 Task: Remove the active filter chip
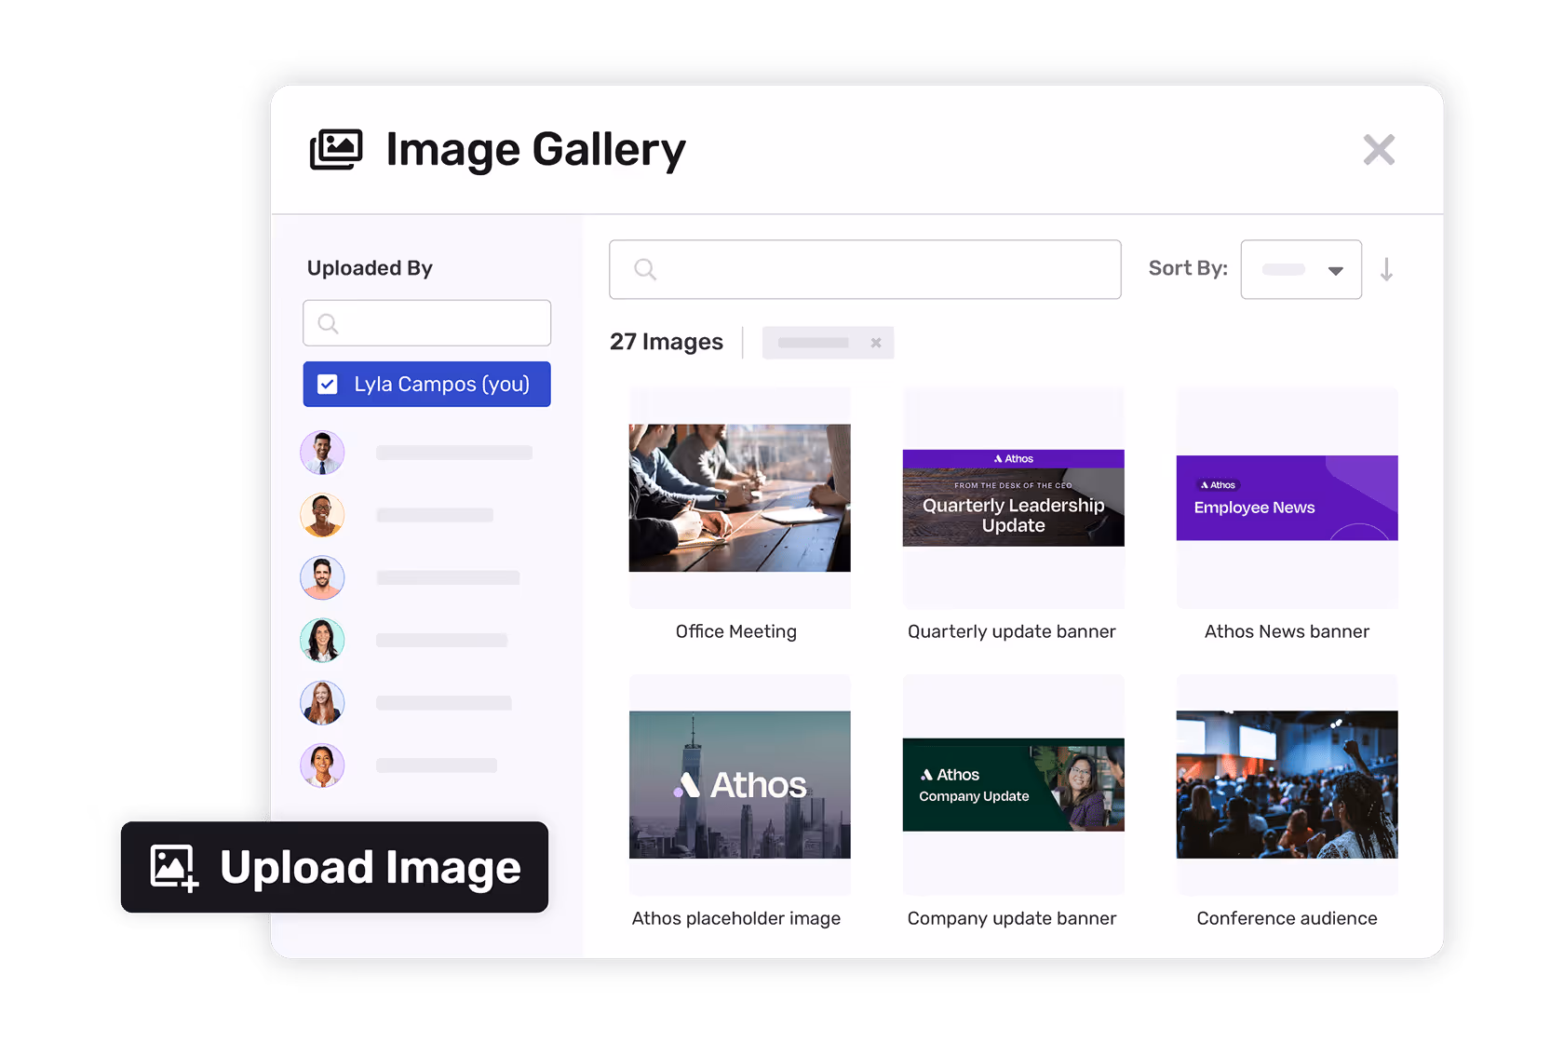(876, 343)
